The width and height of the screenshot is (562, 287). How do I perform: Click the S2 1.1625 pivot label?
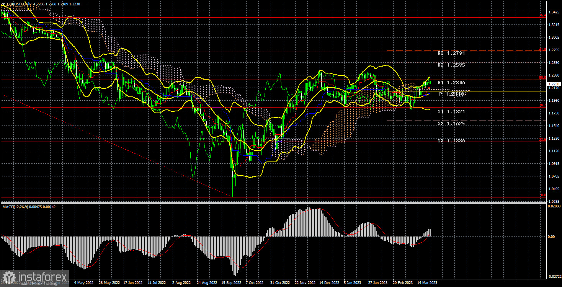tap(451, 124)
